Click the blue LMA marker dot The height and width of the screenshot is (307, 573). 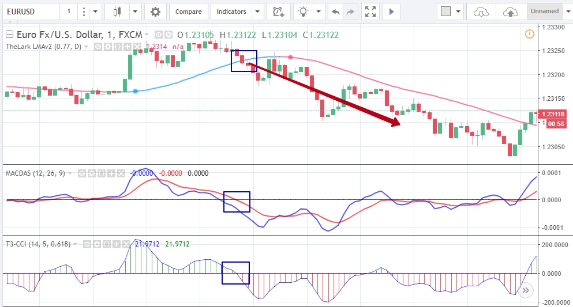click(135, 91)
